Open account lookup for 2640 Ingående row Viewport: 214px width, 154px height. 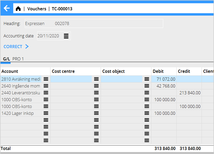pyautogui.click(x=46, y=86)
